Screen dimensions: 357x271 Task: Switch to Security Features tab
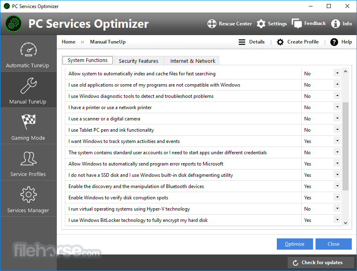[x=139, y=61]
